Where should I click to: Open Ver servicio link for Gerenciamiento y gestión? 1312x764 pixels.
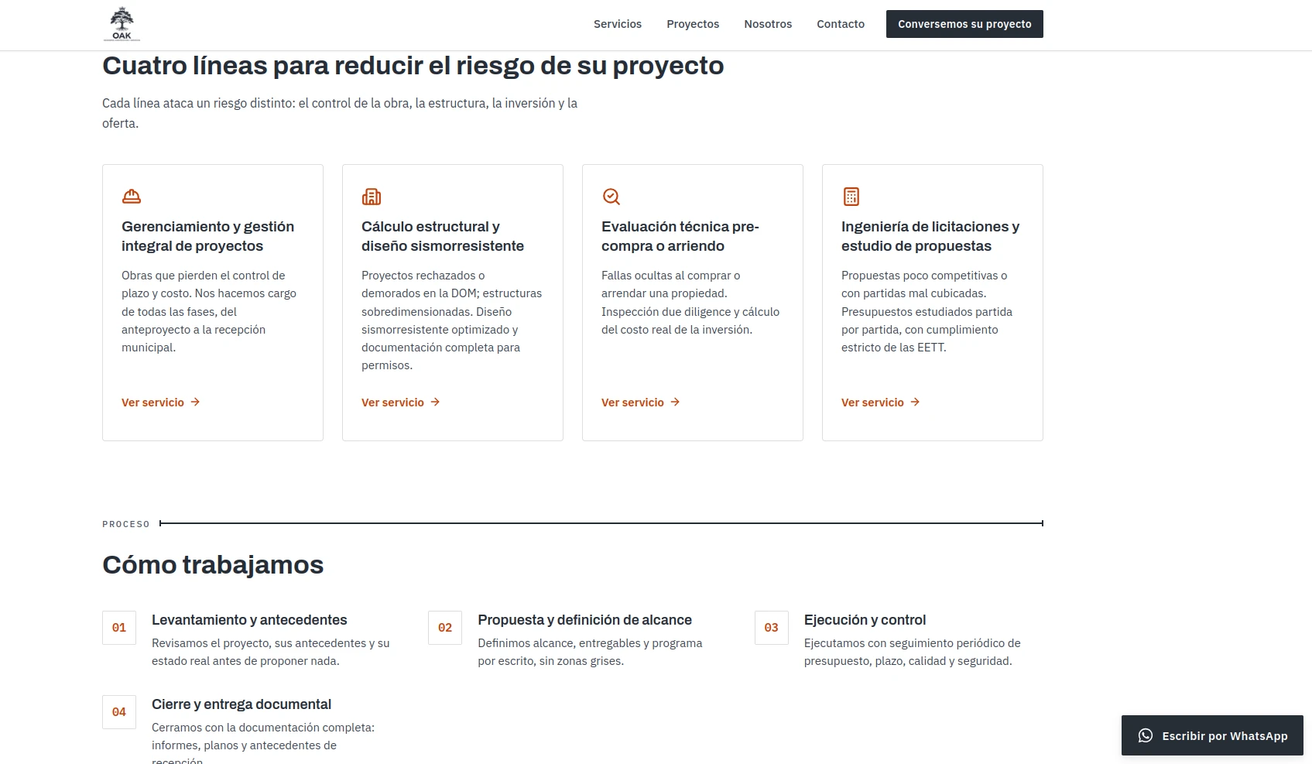161,403
